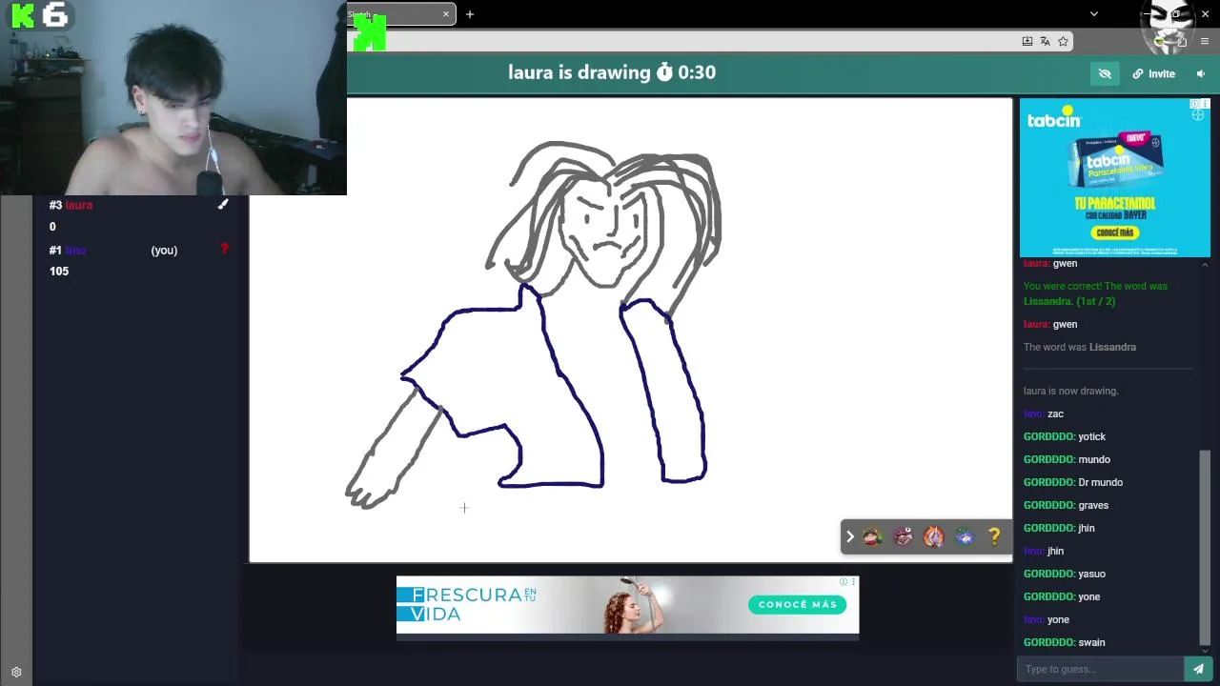Send the Teemo emote reaction
This screenshot has width=1220, height=686.
point(873,537)
